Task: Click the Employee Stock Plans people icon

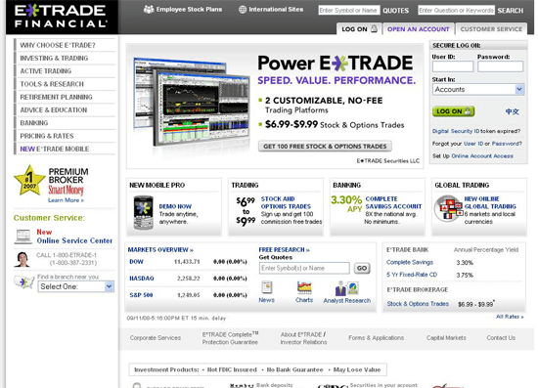Action: 149,9
